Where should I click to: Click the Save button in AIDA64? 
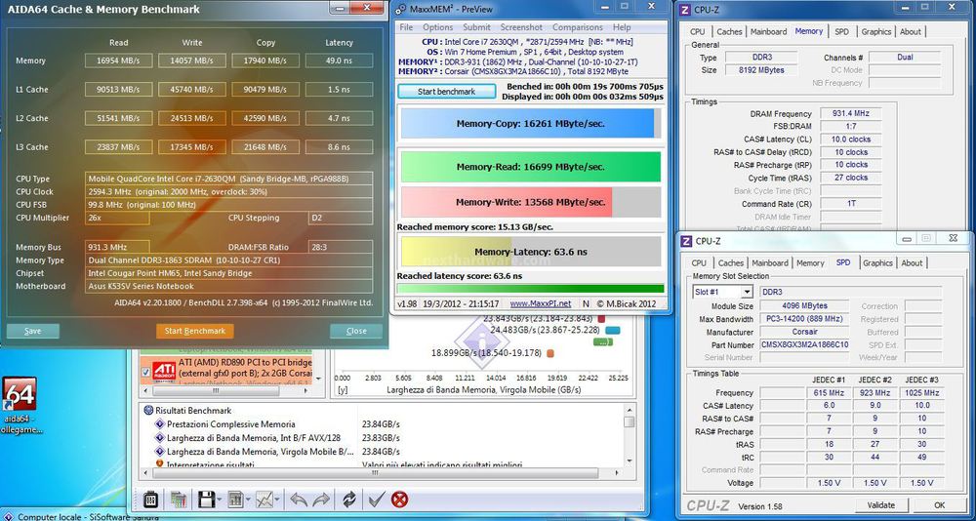[x=32, y=331]
